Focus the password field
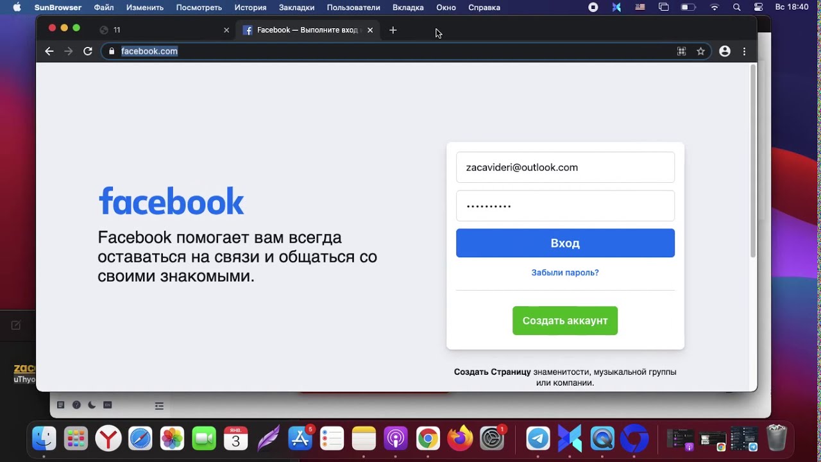The image size is (821, 462). click(565, 206)
